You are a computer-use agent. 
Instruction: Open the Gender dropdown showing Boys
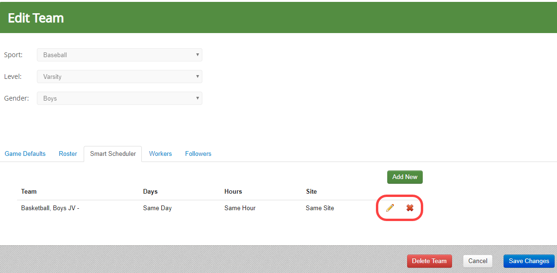pos(119,98)
